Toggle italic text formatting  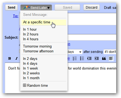(x=17, y=59)
